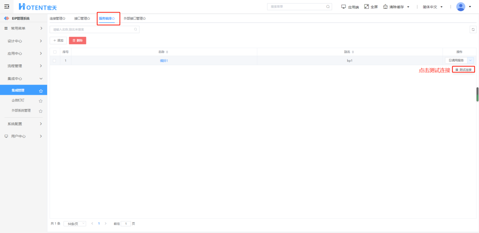Expand the 用户中心 menu chevron

point(41,136)
